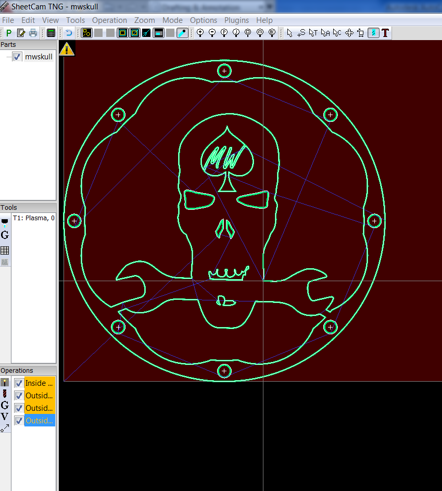This screenshot has height=491, width=442.
Task: Click the jet cutting wand operation icon
Action: pos(5,382)
